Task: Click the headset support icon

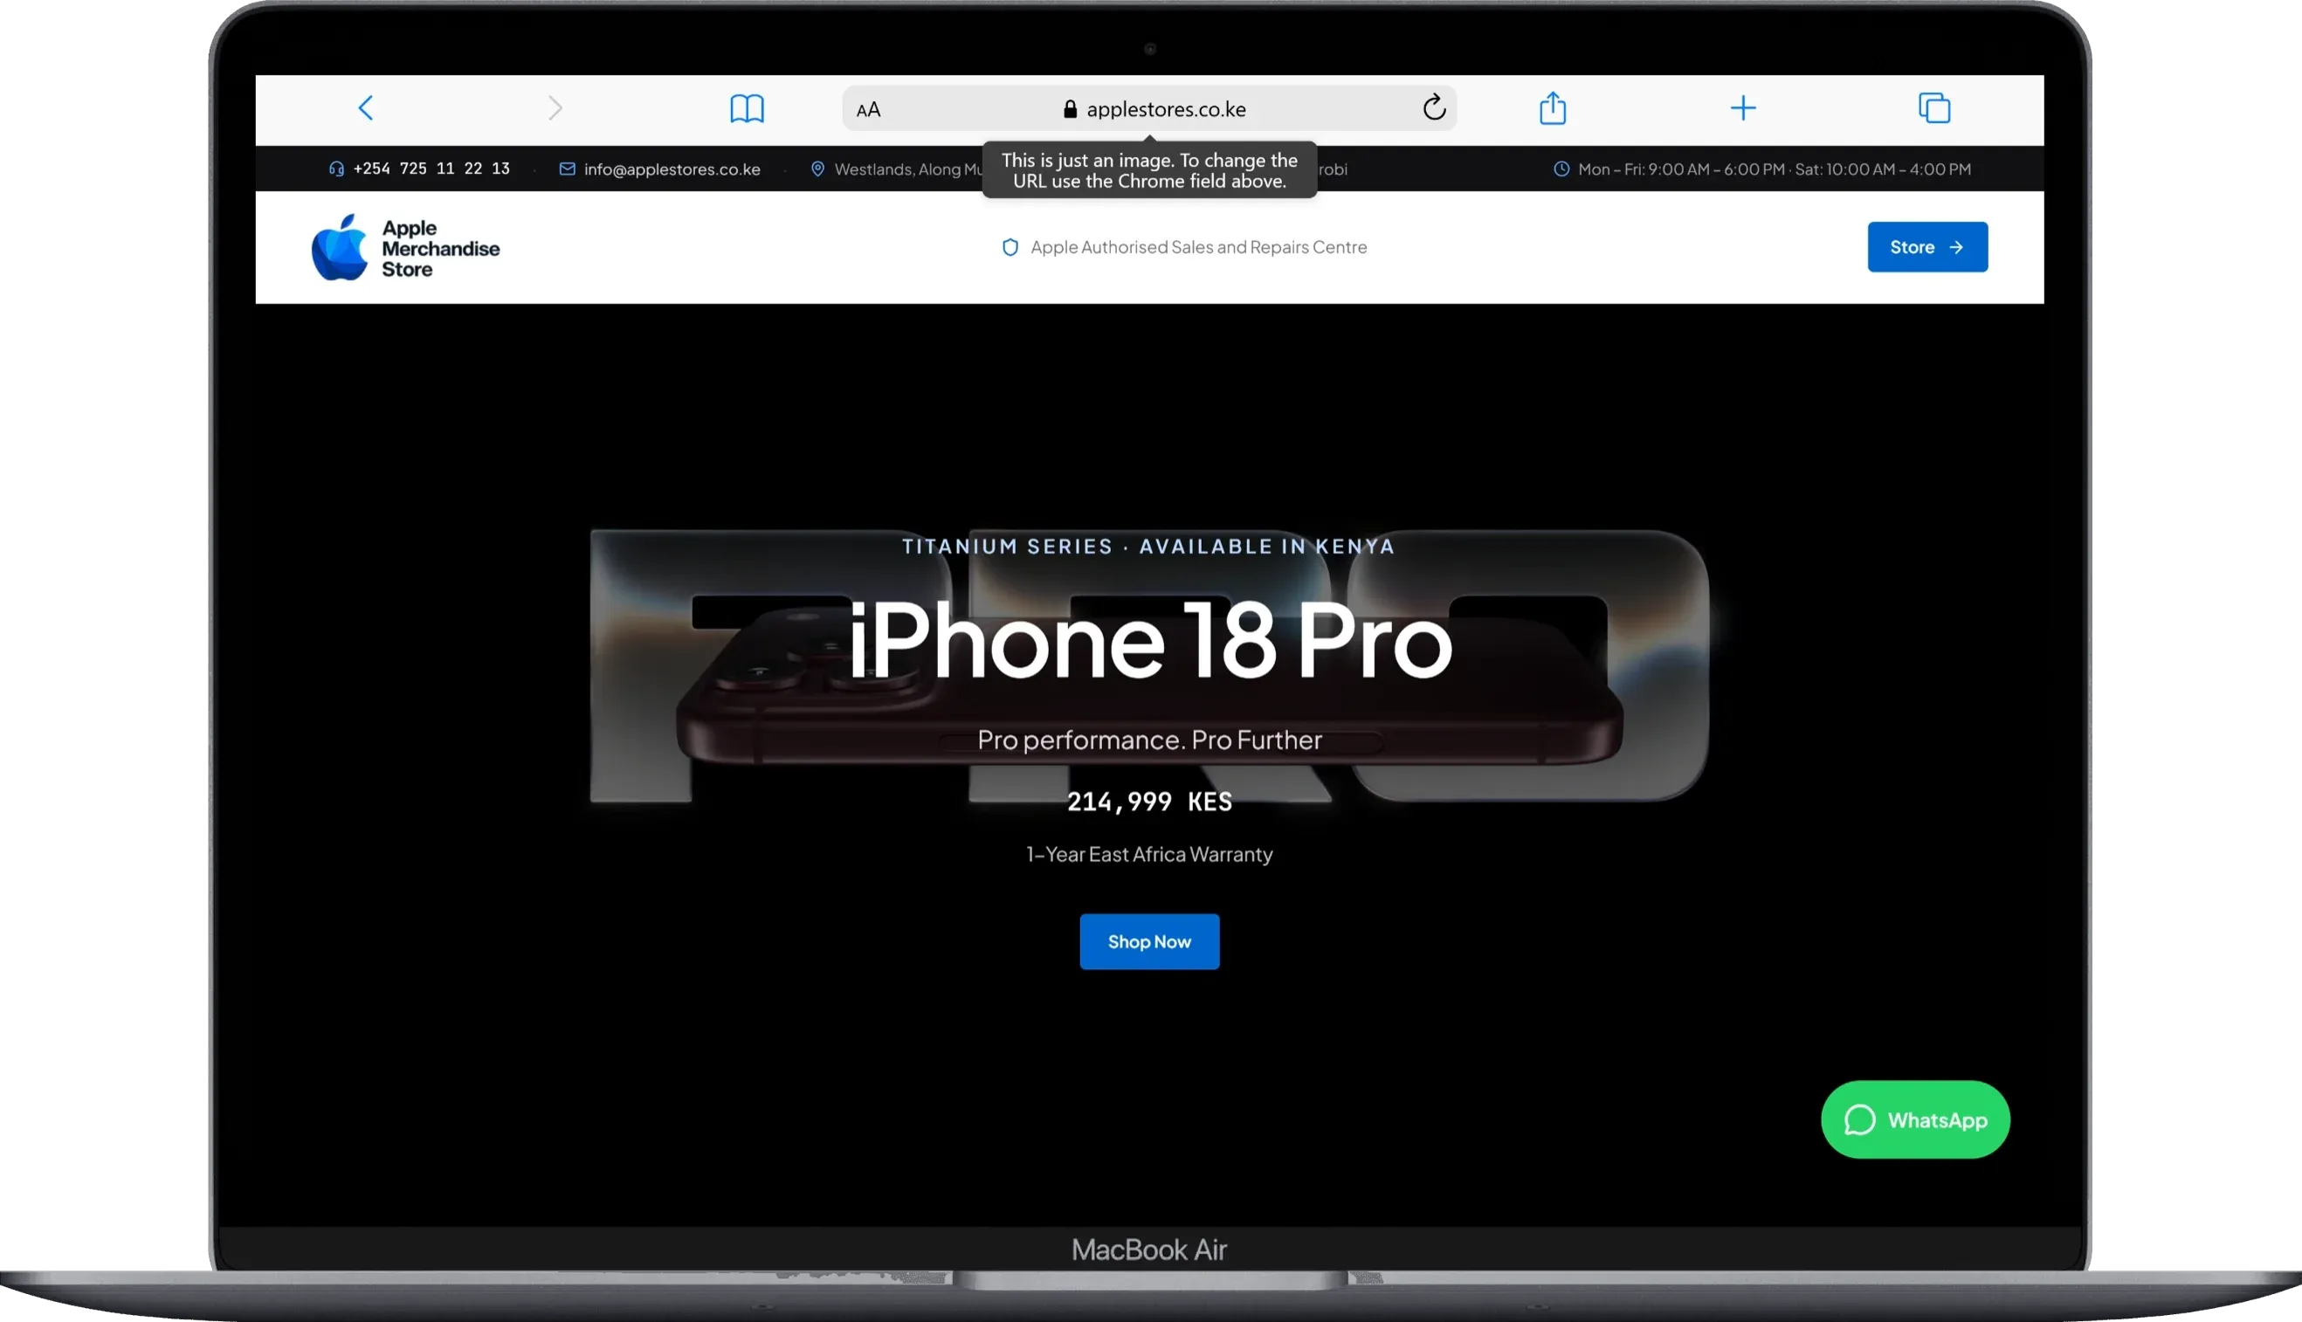Action: coord(336,169)
